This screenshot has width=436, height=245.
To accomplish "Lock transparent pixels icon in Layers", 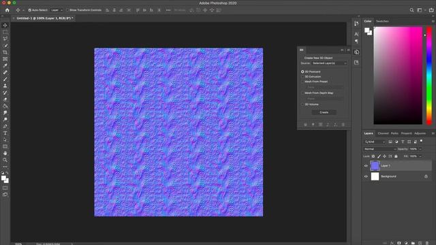I will point(373,157).
